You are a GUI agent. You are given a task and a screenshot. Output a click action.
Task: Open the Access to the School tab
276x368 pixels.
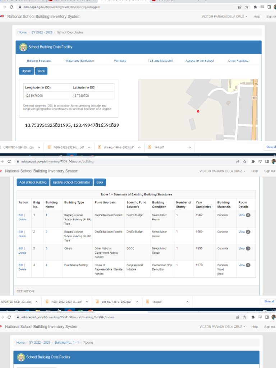point(200,61)
